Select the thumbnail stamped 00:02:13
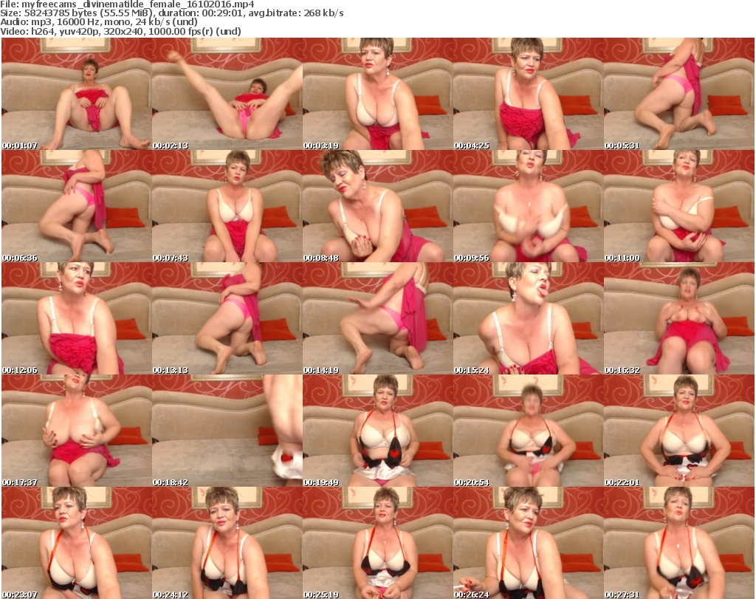The image size is (756, 599). tap(227, 94)
